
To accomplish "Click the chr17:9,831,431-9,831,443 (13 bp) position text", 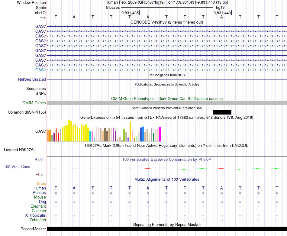I will [x=198, y=2].
